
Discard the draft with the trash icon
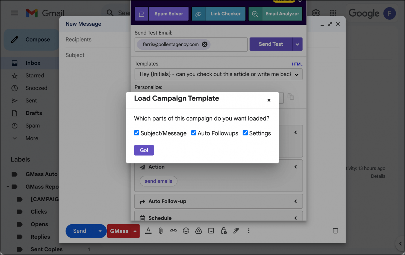pos(335,231)
